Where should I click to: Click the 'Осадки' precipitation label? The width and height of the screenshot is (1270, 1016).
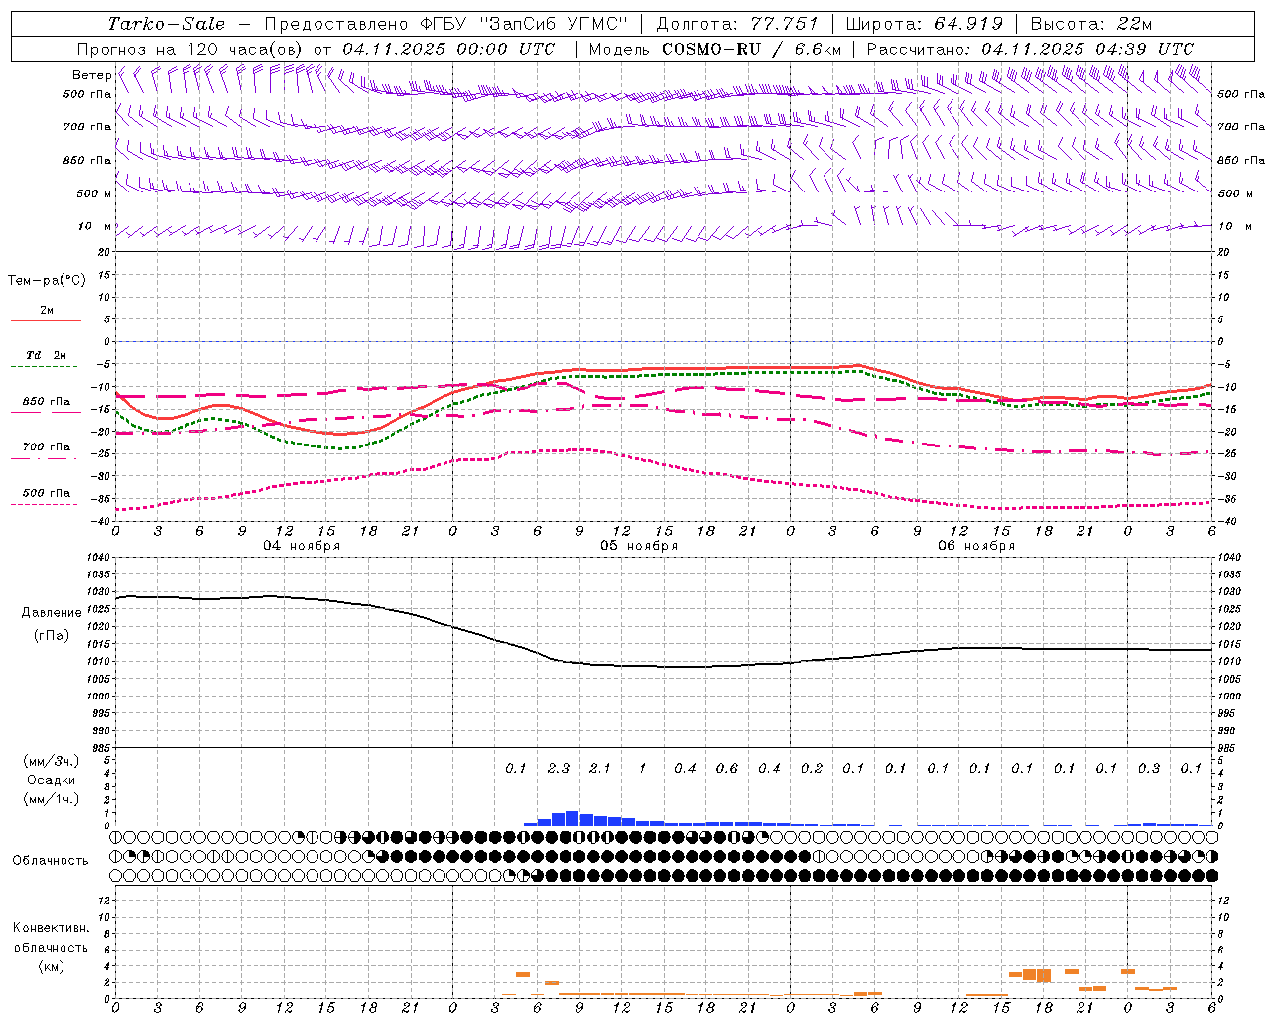[52, 780]
